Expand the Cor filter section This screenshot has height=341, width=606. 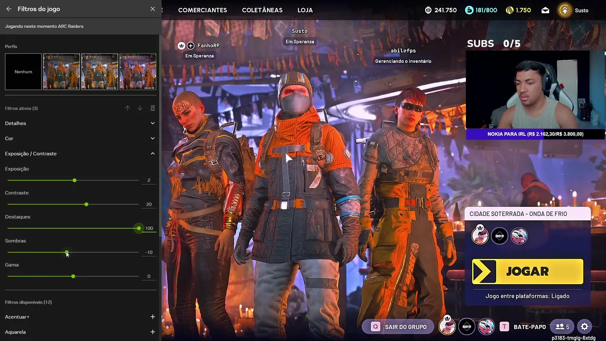click(80, 138)
